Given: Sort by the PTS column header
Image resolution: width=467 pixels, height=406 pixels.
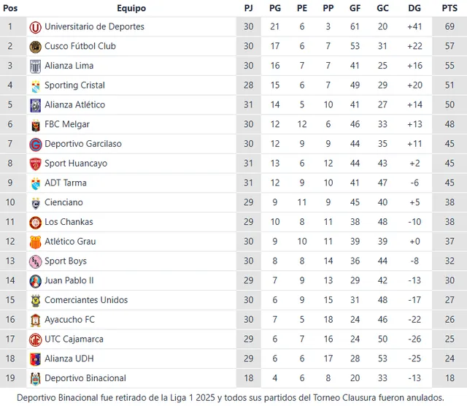Looking at the screenshot, I should coord(449,8).
